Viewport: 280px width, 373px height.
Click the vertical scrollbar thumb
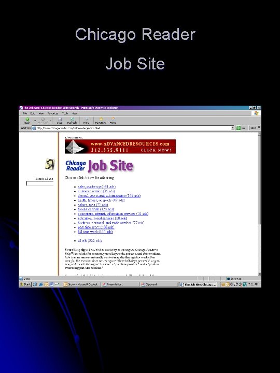pyautogui.click(x=259, y=180)
